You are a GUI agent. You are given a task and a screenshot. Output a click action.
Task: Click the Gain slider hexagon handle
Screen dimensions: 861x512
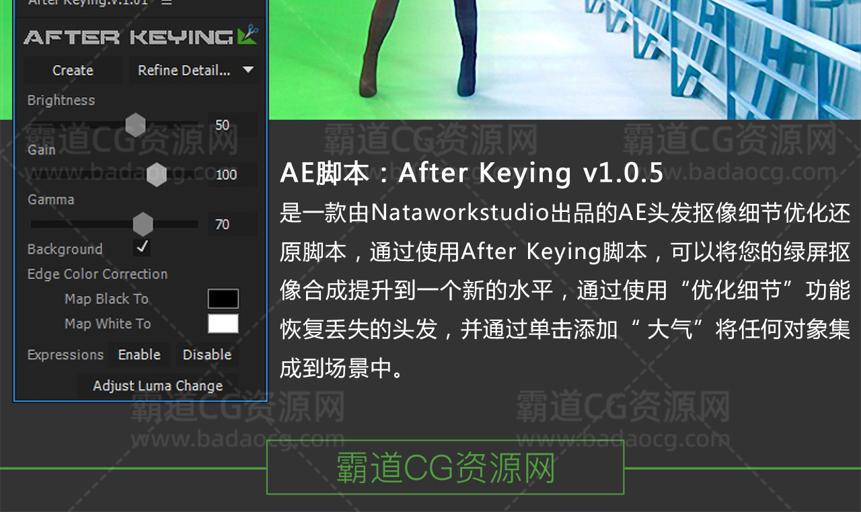(x=157, y=174)
